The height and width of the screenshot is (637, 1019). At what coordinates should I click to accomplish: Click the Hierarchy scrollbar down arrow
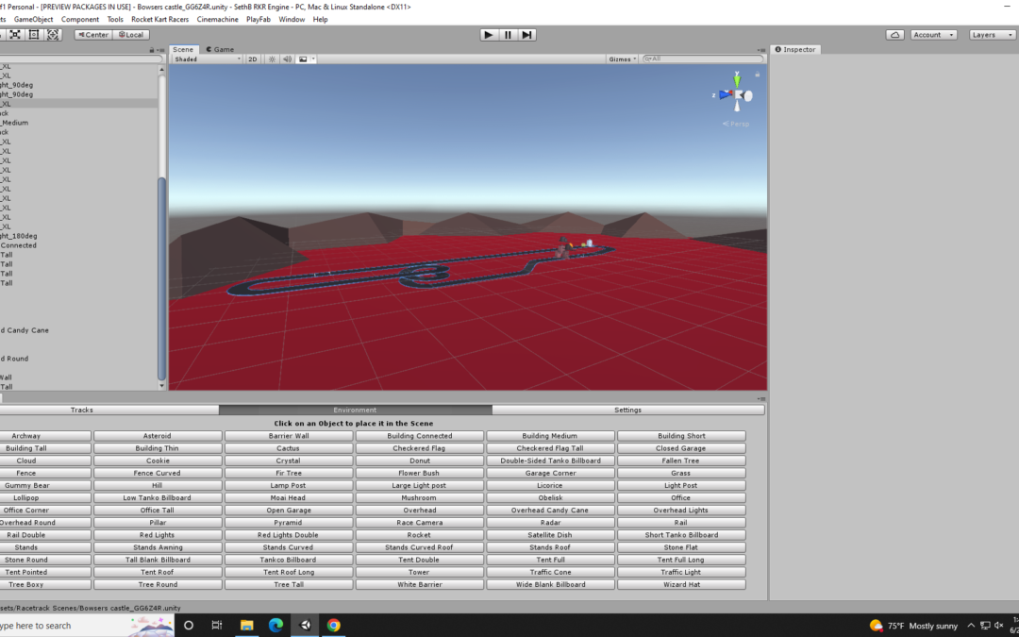[162, 386]
